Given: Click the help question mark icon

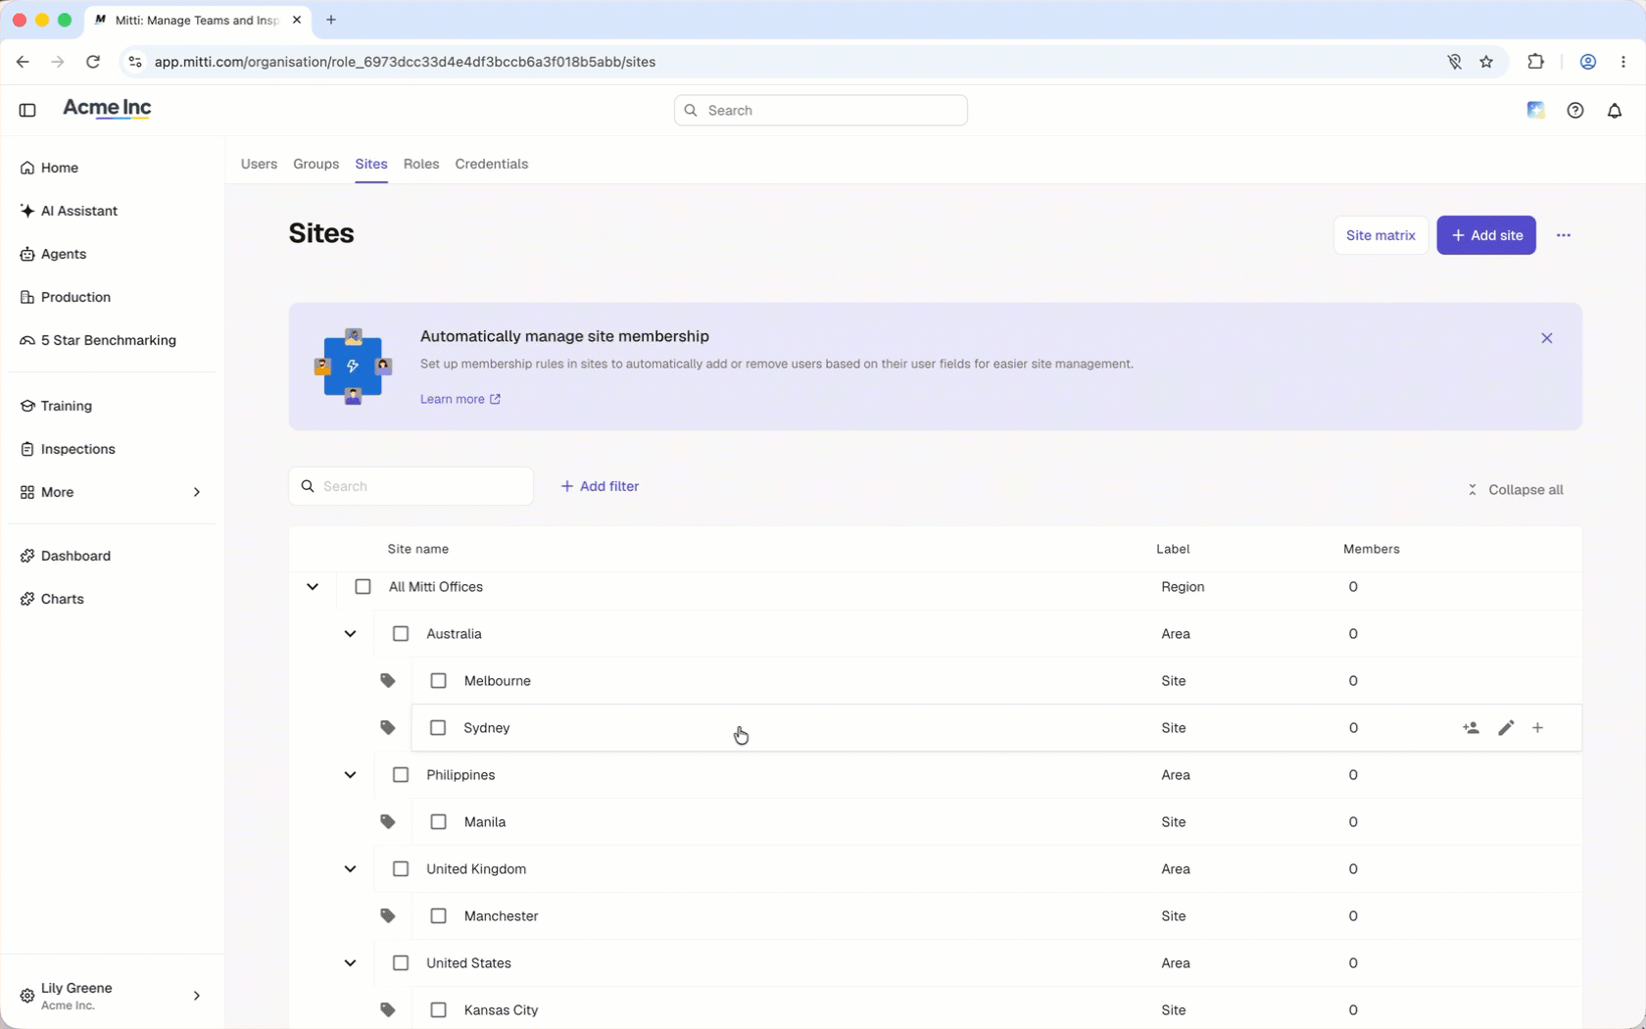Looking at the screenshot, I should coord(1575,111).
